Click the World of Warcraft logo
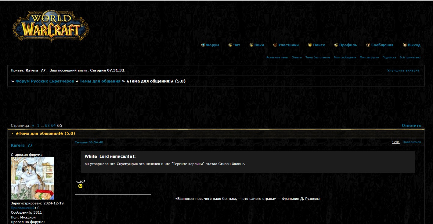Screen dimensions: 433x224 (x=50, y=26)
